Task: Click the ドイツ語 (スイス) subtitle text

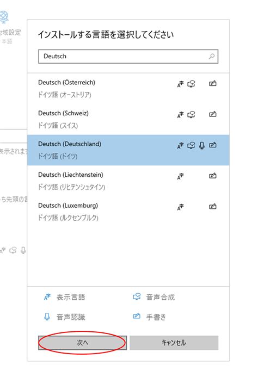Action: pyautogui.click(x=58, y=126)
